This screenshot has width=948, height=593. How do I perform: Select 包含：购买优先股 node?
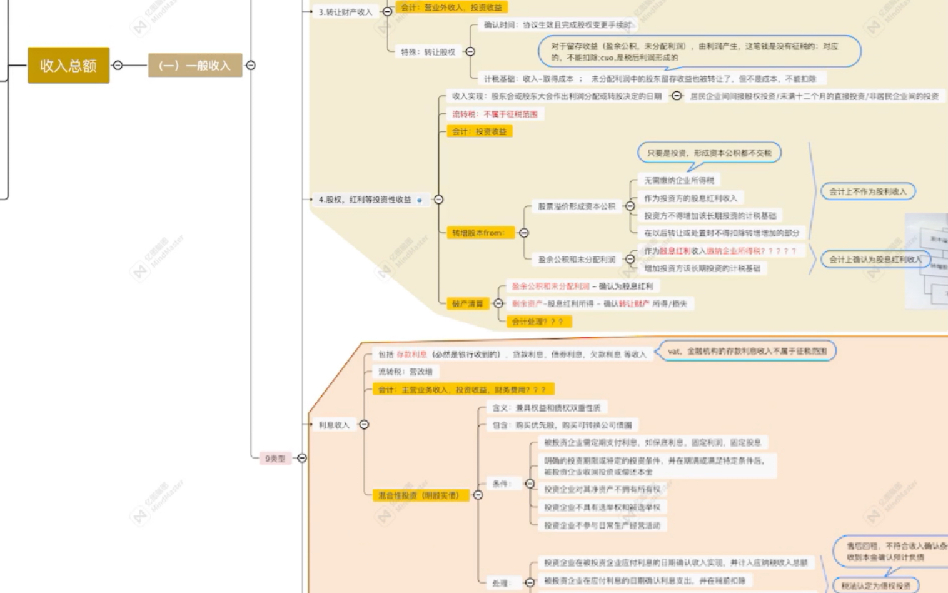pyautogui.click(x=562, y=425)
